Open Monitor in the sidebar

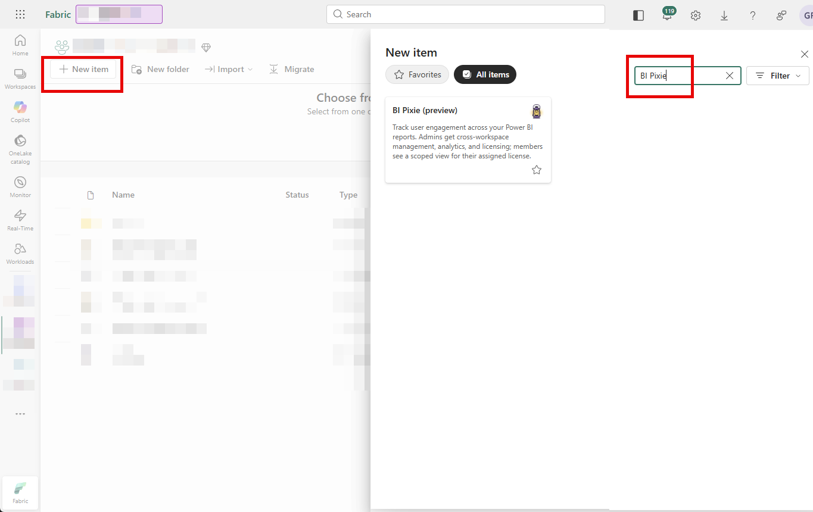click(x=20, y=187)
